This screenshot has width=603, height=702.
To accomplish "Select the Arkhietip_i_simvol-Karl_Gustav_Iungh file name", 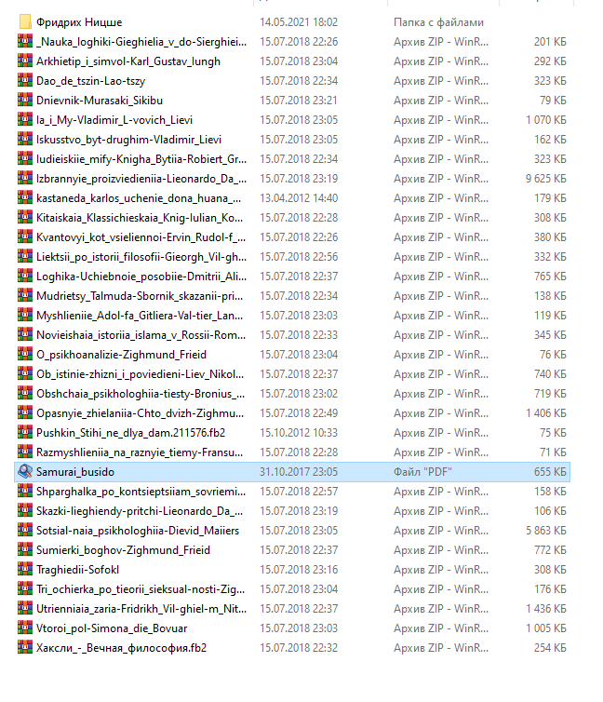I will (128, 61).
